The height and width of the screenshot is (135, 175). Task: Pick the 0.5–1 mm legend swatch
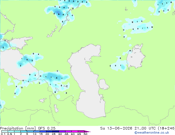pyautogui.click(x=11, y=131)
